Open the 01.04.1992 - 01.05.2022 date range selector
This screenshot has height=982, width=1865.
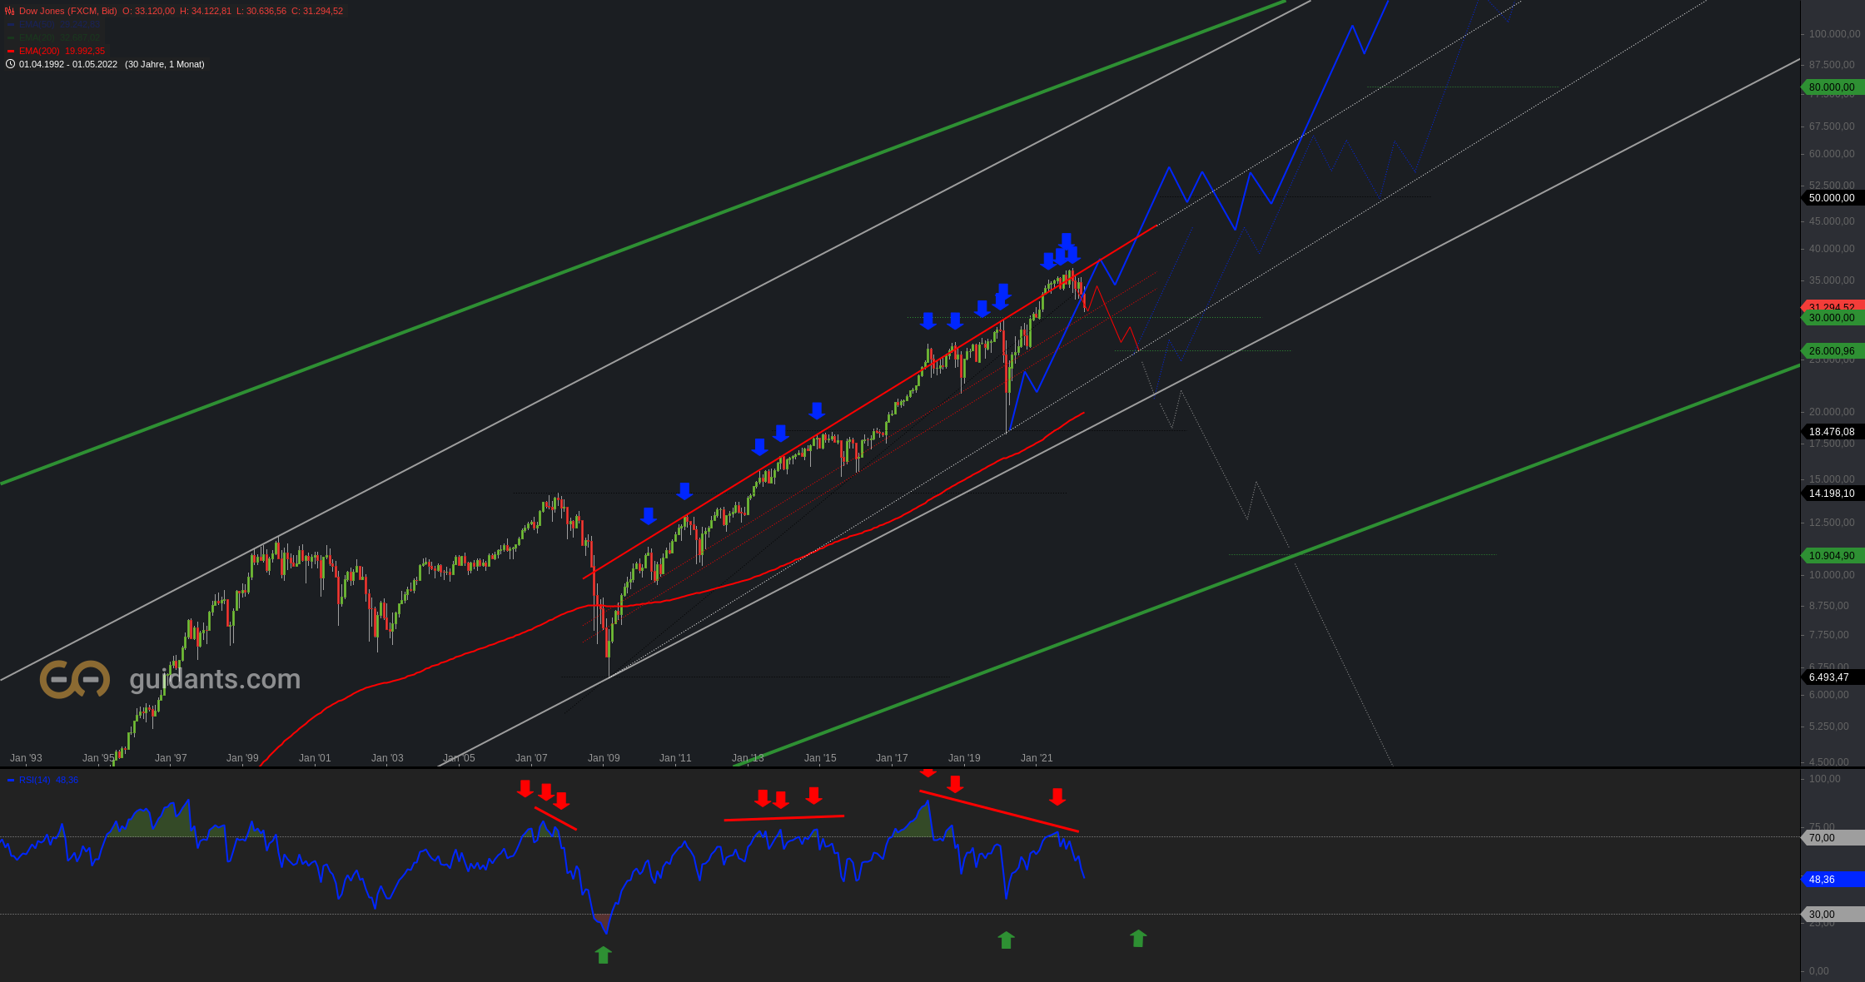tap(68, 64)
